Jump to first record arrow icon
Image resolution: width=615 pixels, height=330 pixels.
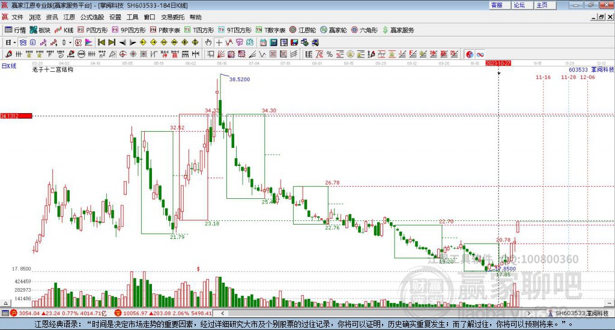click(x=101, y=43)
